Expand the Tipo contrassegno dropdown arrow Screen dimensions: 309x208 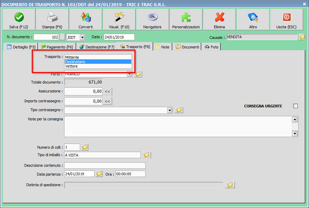tap(170, 110)
